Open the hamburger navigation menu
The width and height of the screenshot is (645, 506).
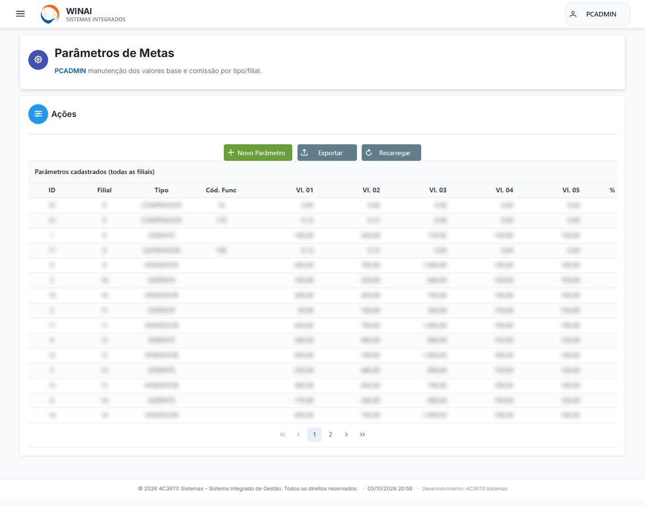pyautogui.click(x=20, y=14)
